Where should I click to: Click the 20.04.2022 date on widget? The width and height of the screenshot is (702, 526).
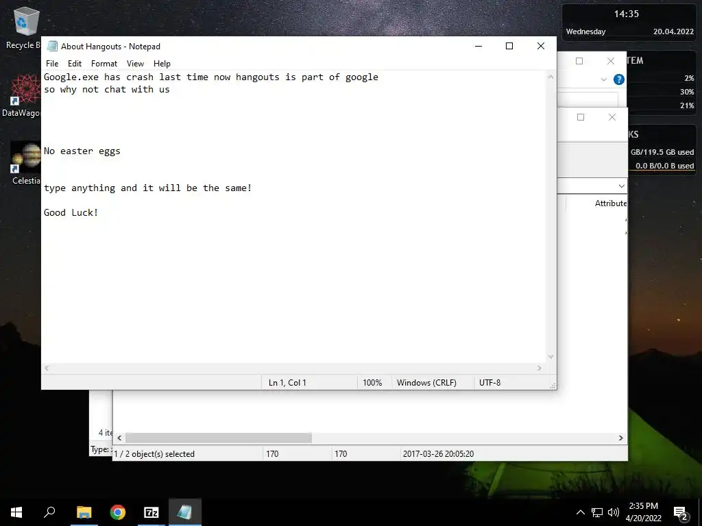[673, 32]
